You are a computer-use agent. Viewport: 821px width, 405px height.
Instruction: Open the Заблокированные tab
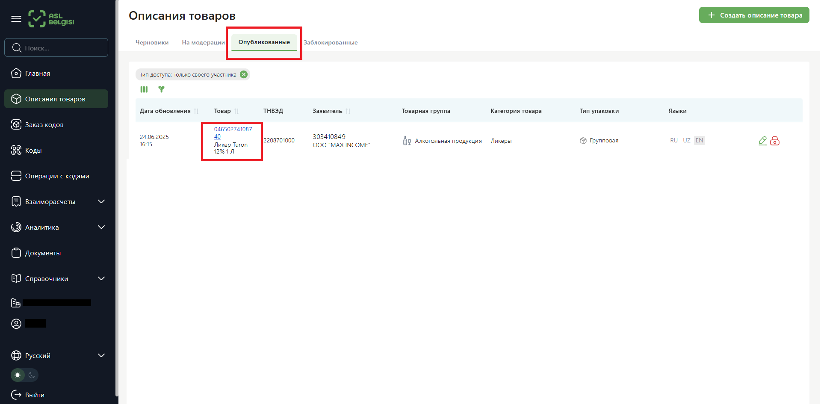(x=331, y=43)
